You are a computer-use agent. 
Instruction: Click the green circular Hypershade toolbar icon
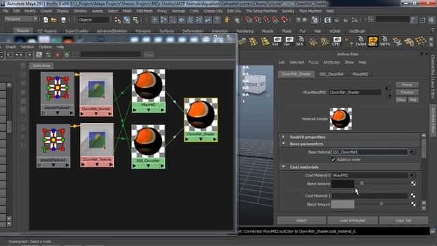point(67,55)
